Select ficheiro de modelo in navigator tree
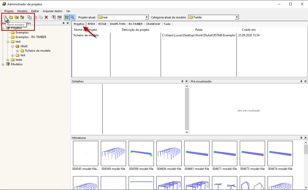Image resolution: width=308 pixels, height=190 pixels. pyautogui.click(x=38, y=51)
